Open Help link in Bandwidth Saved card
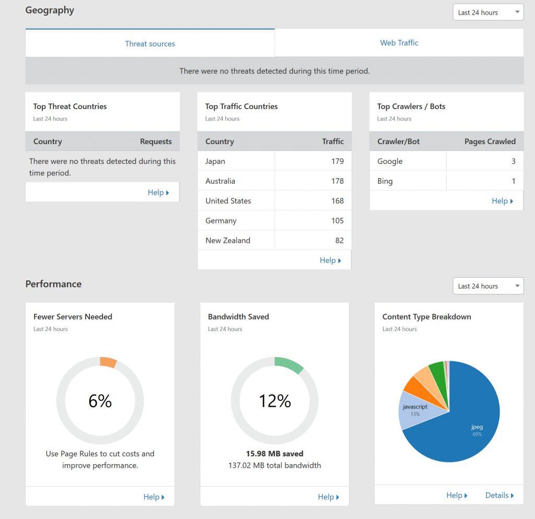Image resolution: width=535 pixels, height=519 pixels. pos(328,497)
